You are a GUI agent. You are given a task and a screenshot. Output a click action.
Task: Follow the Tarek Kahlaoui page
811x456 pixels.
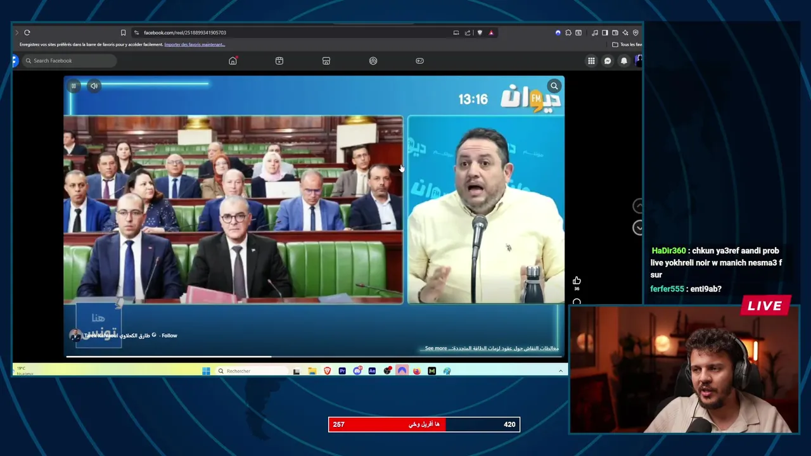[x=169, y=336]
